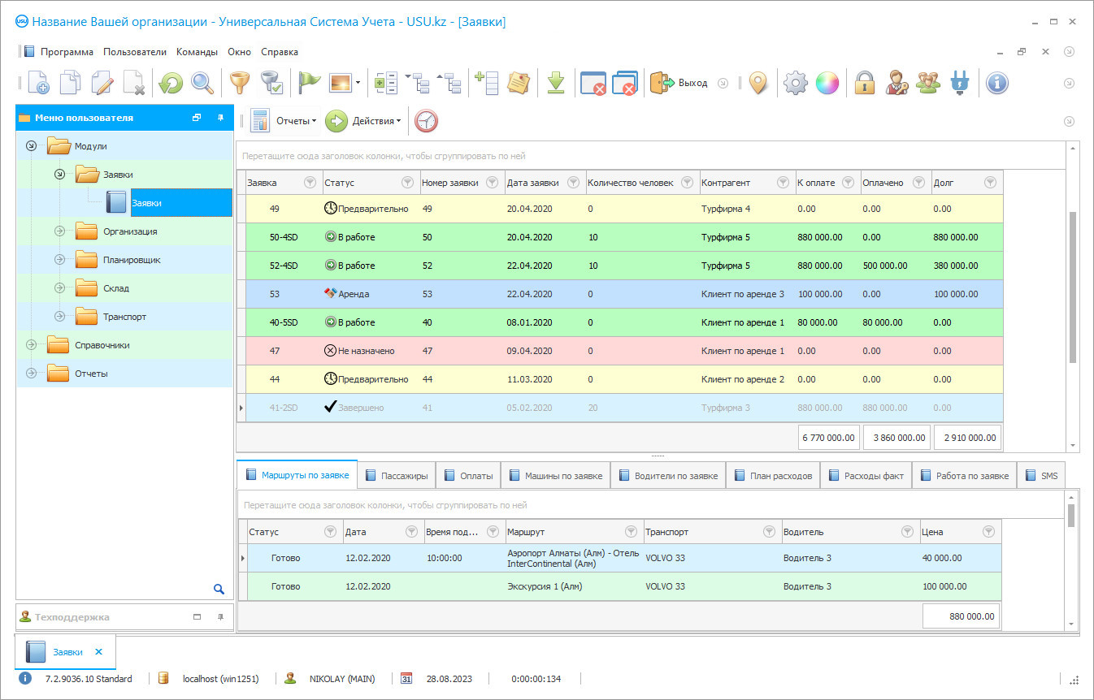Click the collapse tree nodes icon

(449, 83)
